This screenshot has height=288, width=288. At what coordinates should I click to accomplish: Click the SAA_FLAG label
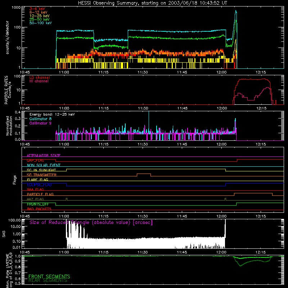(x=35, y=189)
